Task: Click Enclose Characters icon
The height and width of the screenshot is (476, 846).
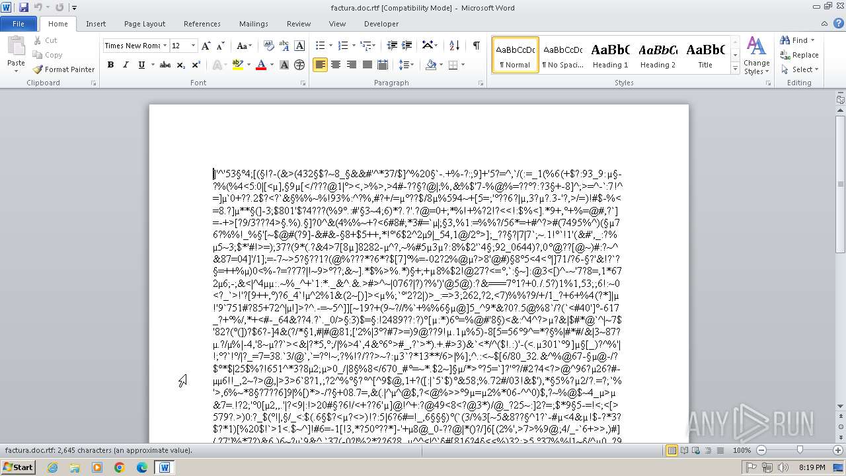Action: click(299, 65)
